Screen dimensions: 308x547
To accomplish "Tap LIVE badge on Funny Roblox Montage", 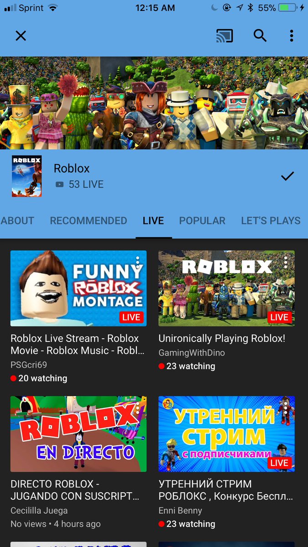I will pyautogui.click(x=131, y=317).
